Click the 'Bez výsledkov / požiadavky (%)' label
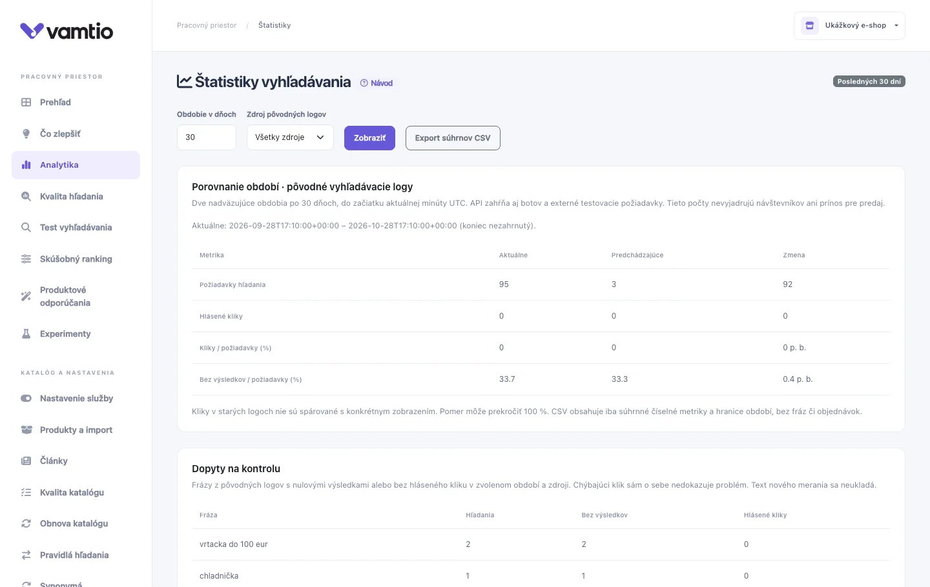 251,379
